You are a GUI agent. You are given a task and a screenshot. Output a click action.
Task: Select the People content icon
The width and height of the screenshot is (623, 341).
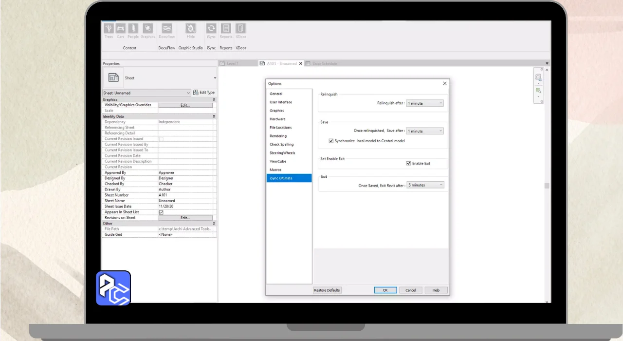[133, 29]
